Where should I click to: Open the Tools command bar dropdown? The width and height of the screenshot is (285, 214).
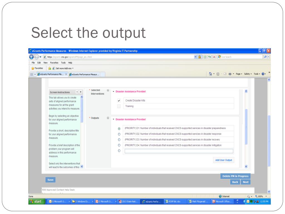pos(257,74)
